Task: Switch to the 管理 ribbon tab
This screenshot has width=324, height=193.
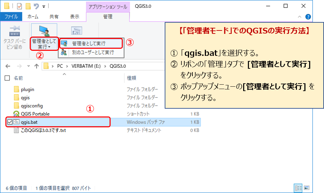Action: pyautogui.click(x=108, y=17)
